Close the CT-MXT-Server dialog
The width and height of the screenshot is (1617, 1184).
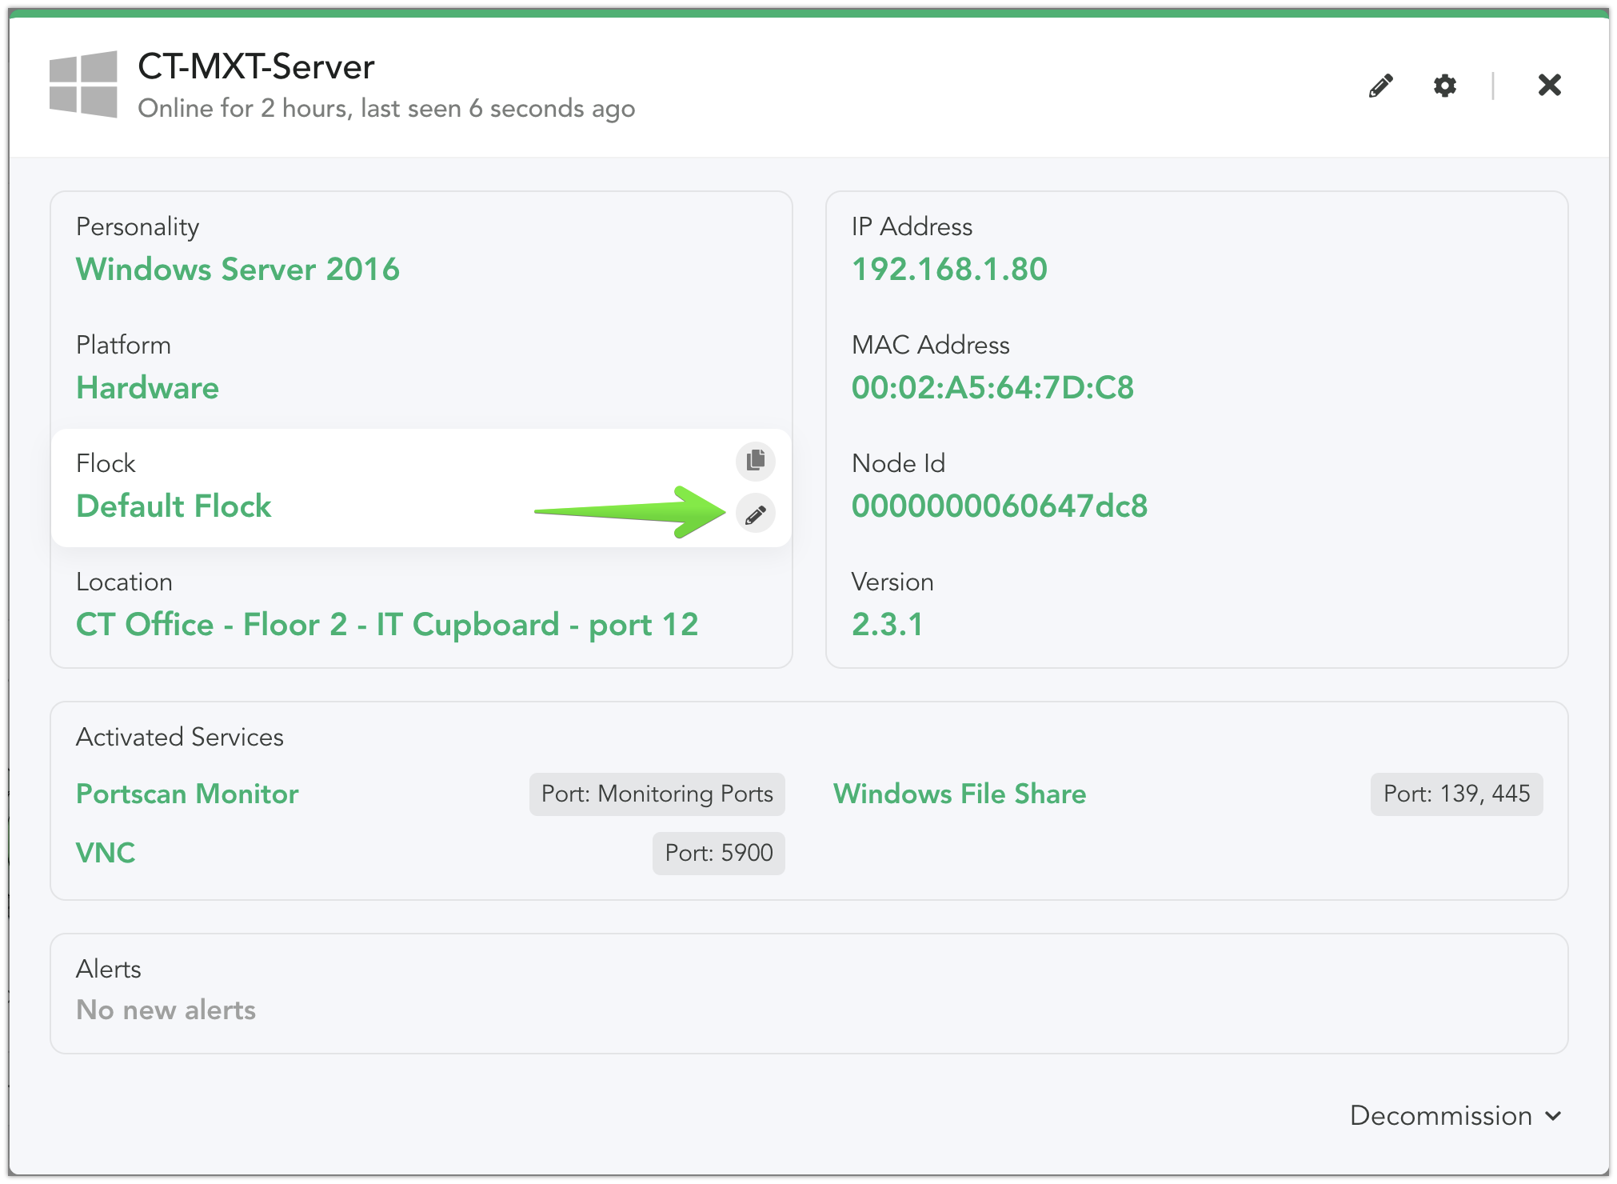click(1549, 85)
